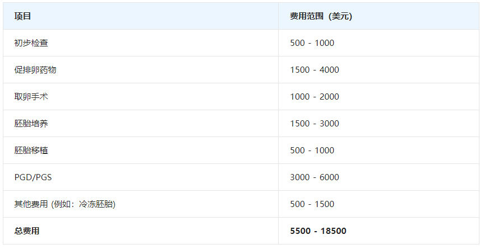This screenshot has width=480, height=249.
Task: Click the '费用范围' header text
Action: pos(307,16)
